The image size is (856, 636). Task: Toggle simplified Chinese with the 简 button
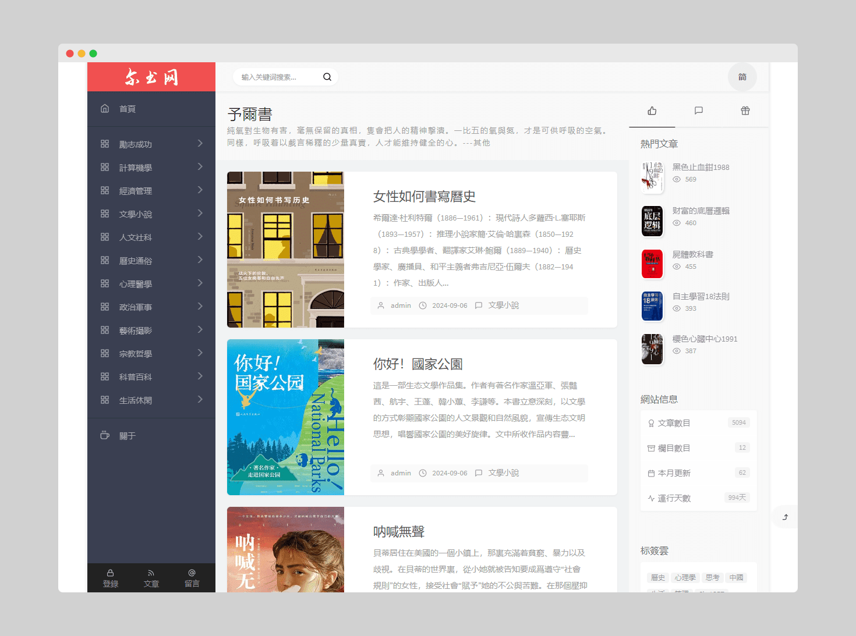(742, 76)
